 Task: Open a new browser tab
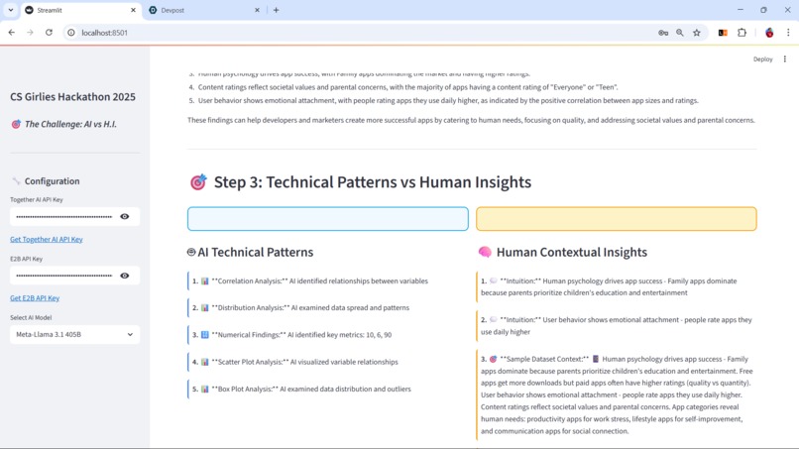(277, 10)
